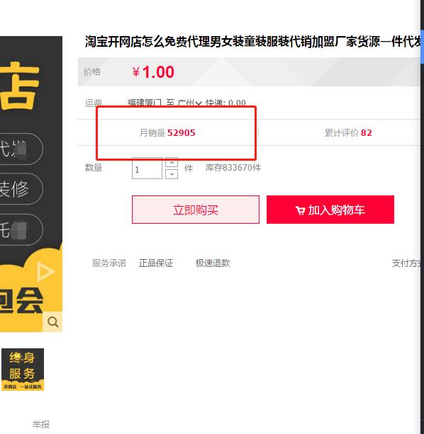The height and width of the screenshot is (434, 424).
Task: Decrease quantity with the down arrow
Action: (x=172, y=174)
